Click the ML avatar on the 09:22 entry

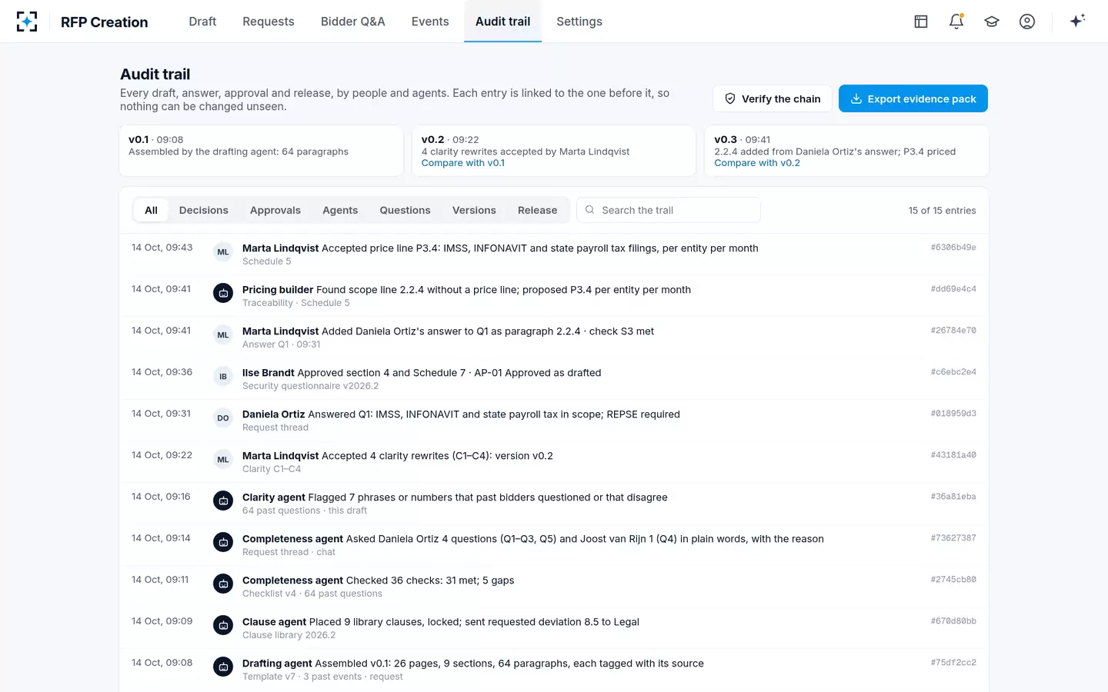coord(223,460)
